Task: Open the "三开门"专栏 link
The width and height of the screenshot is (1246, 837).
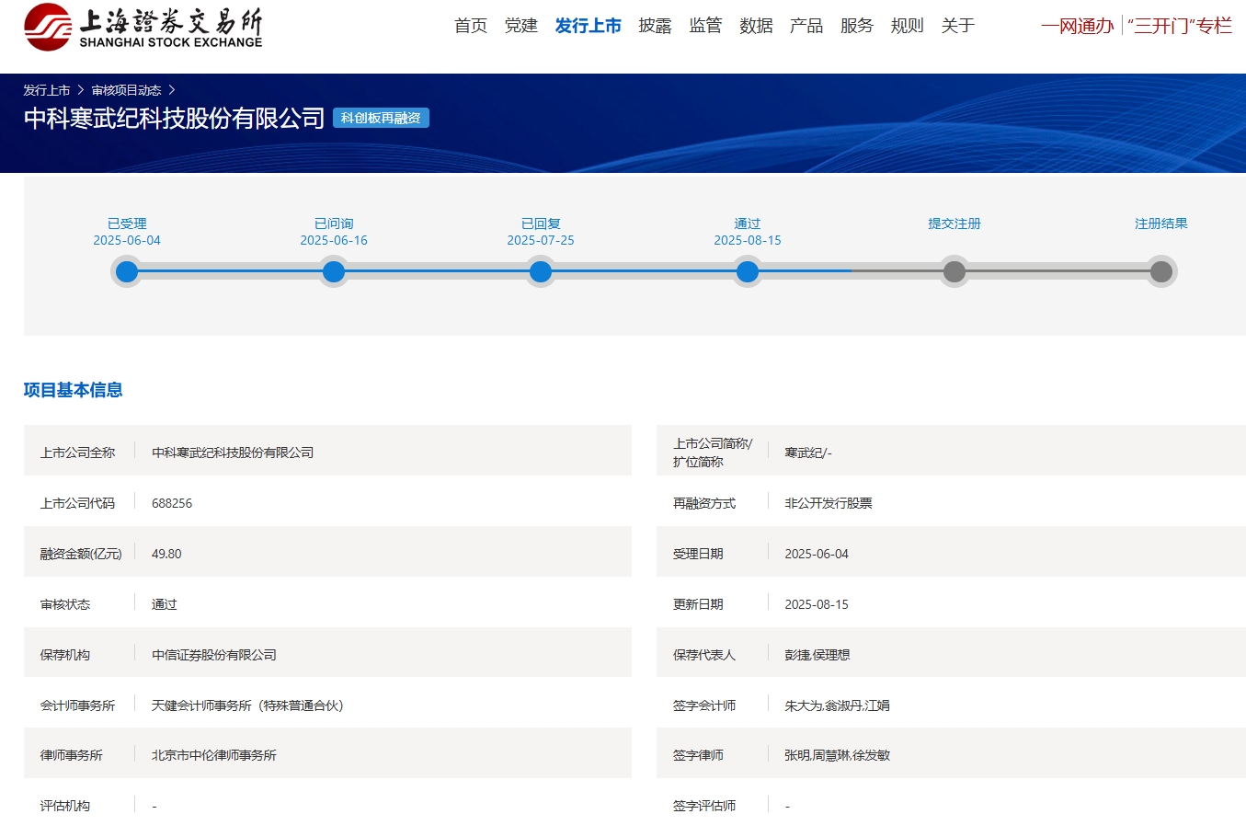Action: pyautogui.click(x=1180, y=26)
